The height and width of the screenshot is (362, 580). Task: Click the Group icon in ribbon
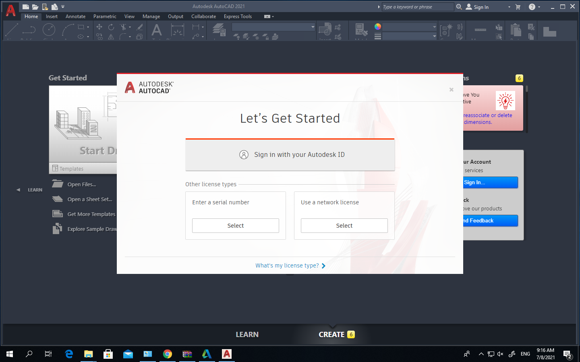(446, 30)
